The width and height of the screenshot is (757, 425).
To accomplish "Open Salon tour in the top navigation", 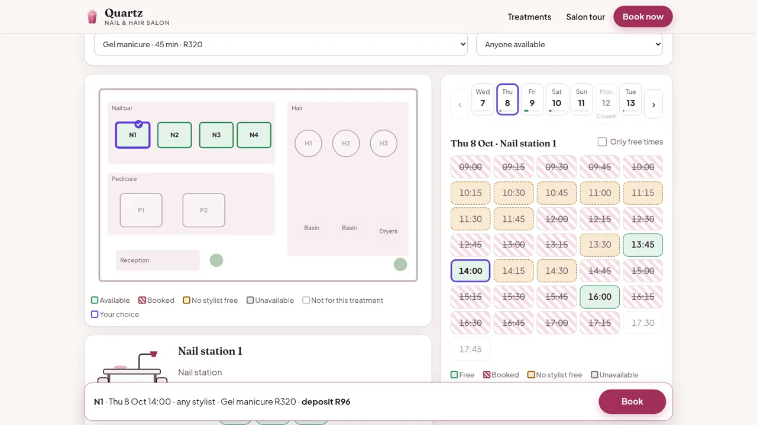I will click(x=585, y=17).
